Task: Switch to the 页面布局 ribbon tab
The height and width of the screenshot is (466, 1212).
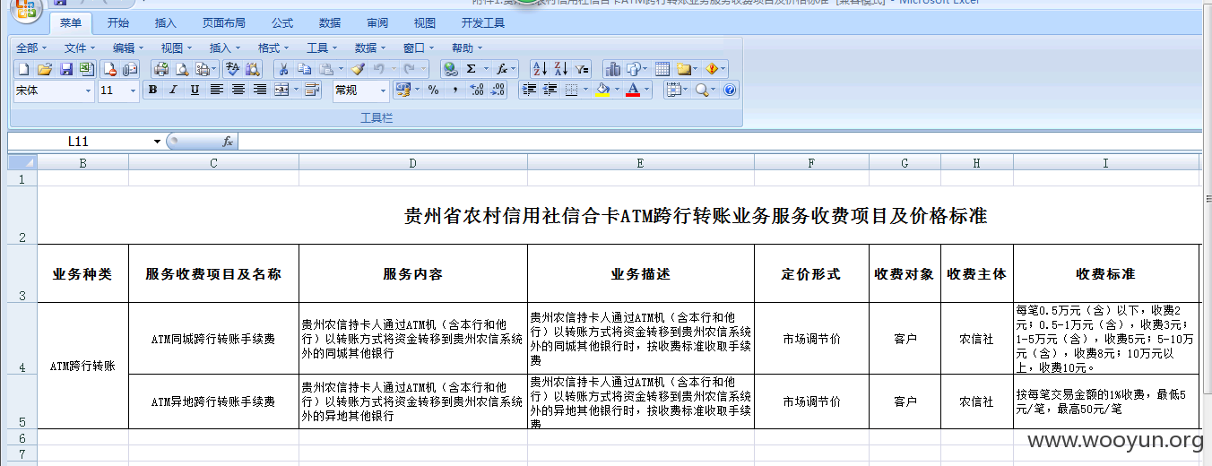Action: (224, 23)
